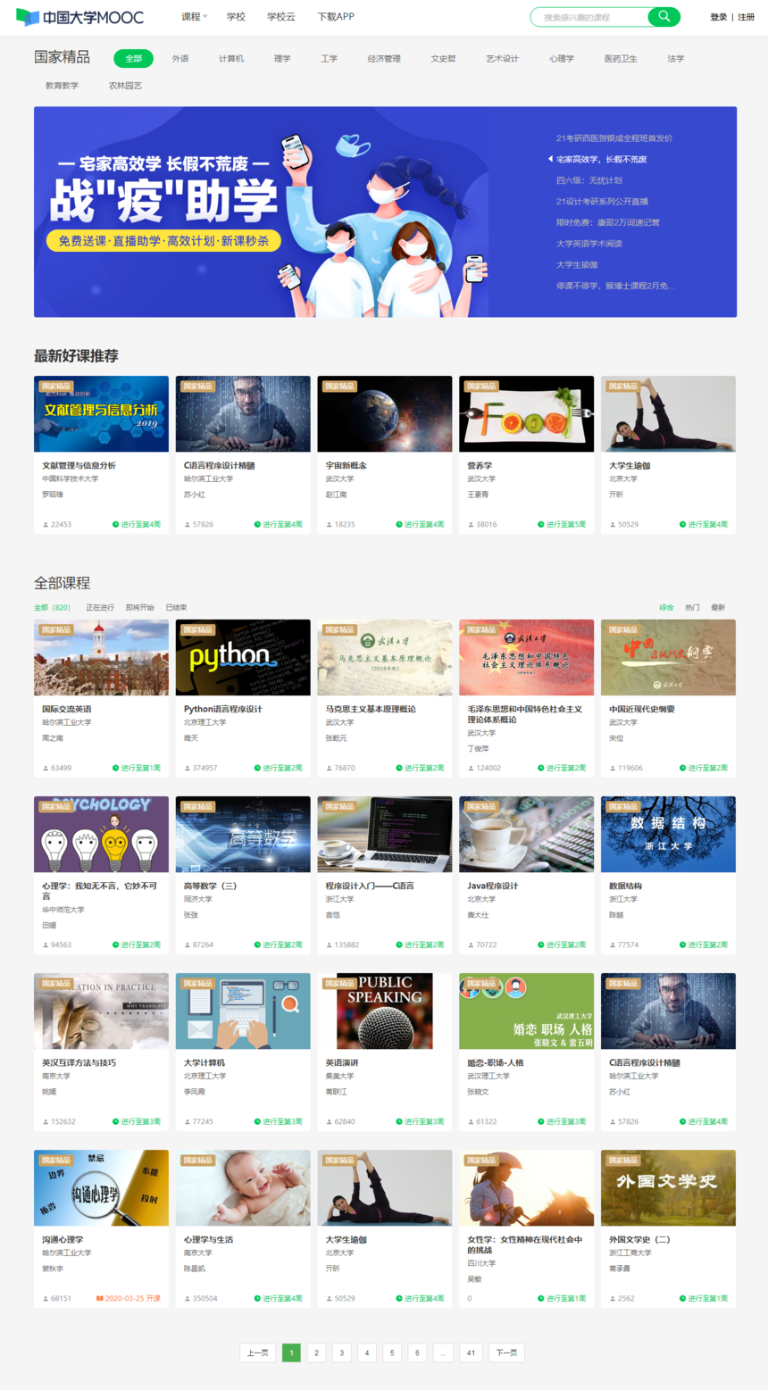Open the 大学计算机 course thumbnail
Image resolution: width=768 pixels, height=1390 pixels.
click(x=243, y=1011)
